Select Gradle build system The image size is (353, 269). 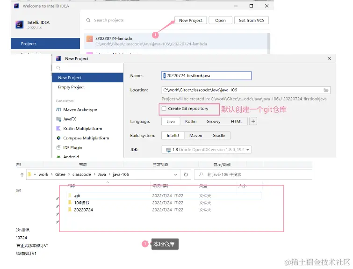click(219, 135)
